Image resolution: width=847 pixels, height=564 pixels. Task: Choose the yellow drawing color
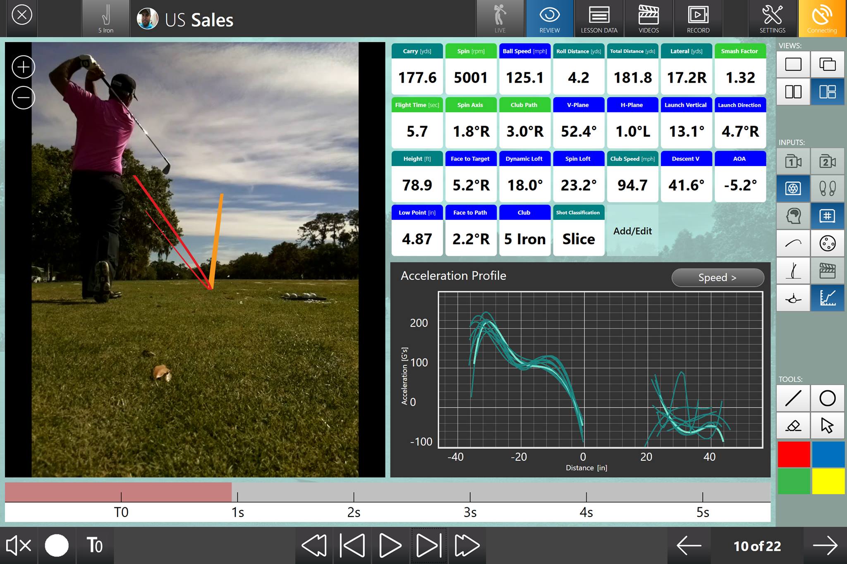(828, 481)
